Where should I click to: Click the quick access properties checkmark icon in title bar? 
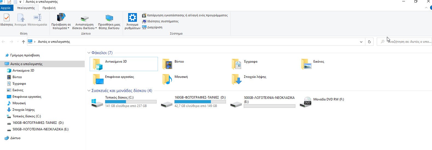[9, 2]
